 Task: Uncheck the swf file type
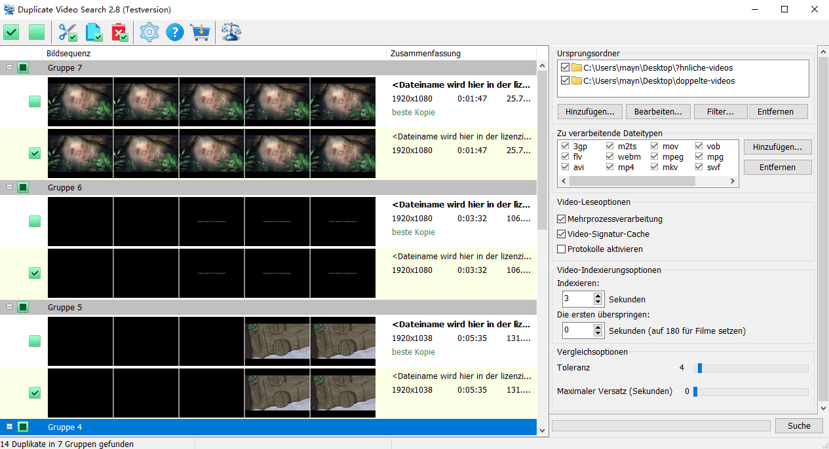[699, 167]
